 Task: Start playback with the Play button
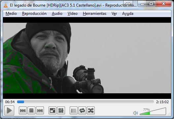tap(9, 110)
